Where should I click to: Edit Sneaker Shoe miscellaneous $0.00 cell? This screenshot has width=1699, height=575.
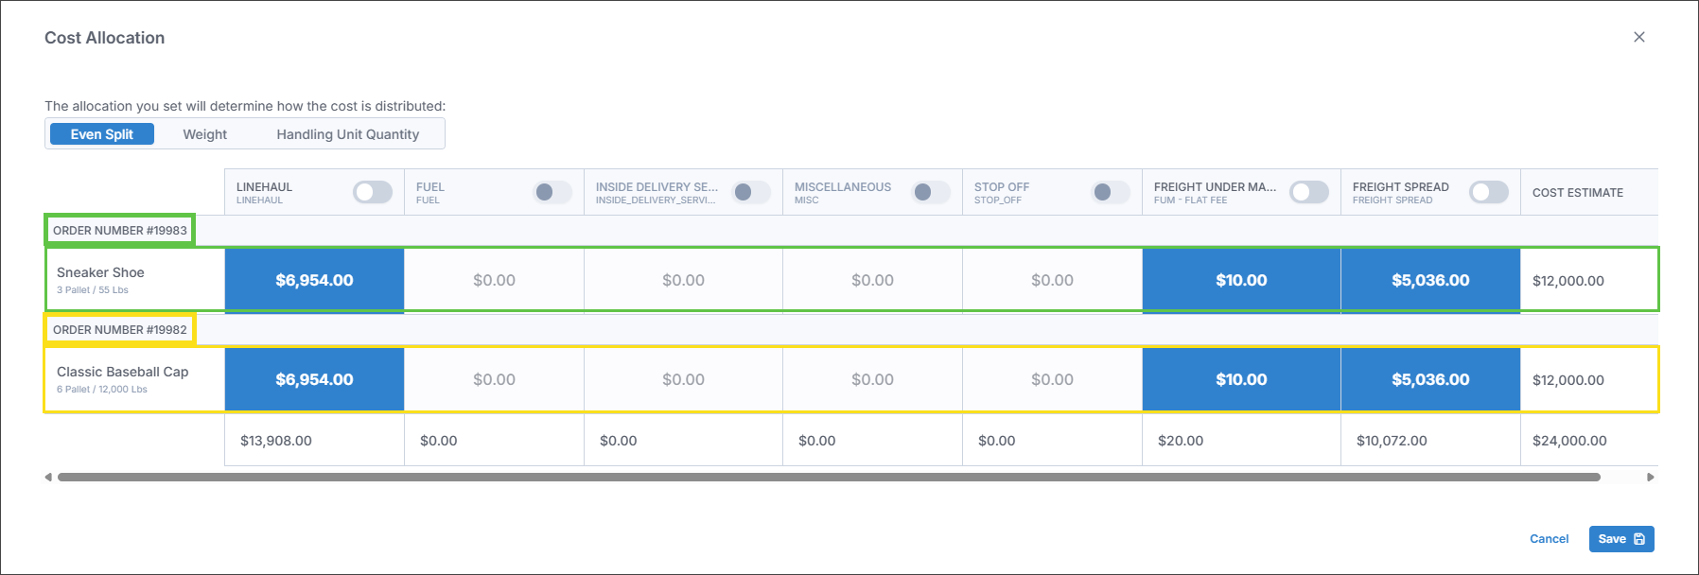tap(872, 280)
